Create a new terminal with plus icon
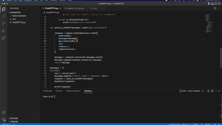This screenshot has width=222, height=125. click(202, 91)
